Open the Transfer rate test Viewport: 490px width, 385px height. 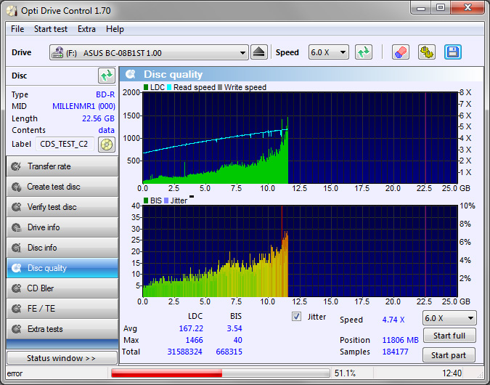[x=62, y=166]
